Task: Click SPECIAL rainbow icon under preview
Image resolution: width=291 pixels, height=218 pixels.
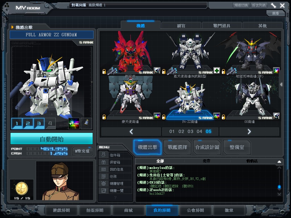Action: point(74,123)
